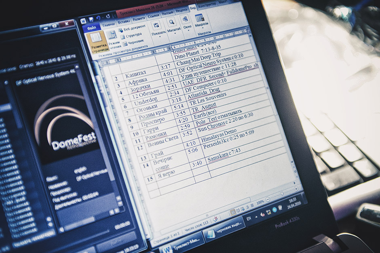
Task: Switch to the Главная ribbon tab
Action: click(108, 25)
